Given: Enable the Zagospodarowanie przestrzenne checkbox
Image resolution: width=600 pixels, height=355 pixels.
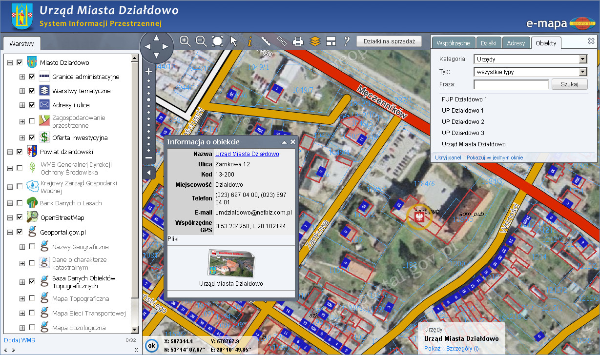Looking at the screenshot, I should coord(32,121).
